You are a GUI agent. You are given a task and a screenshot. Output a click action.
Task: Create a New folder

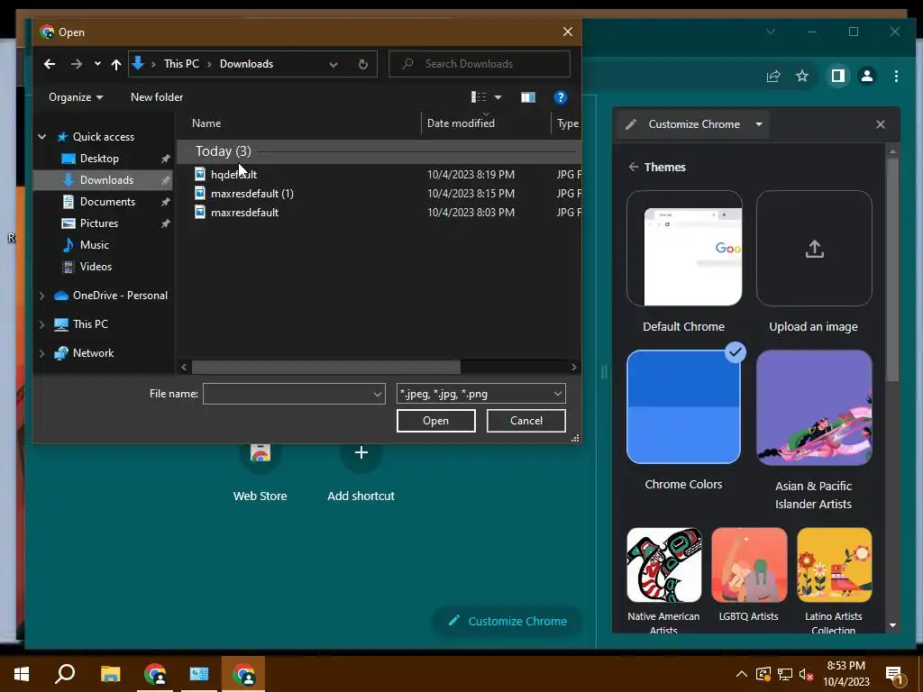point(157,97)
